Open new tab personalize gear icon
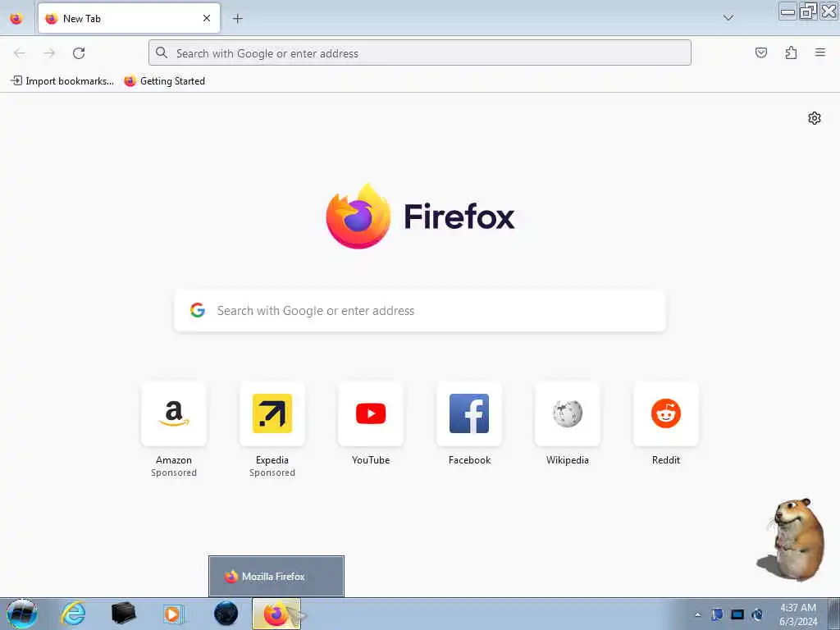 click(815, 118)
